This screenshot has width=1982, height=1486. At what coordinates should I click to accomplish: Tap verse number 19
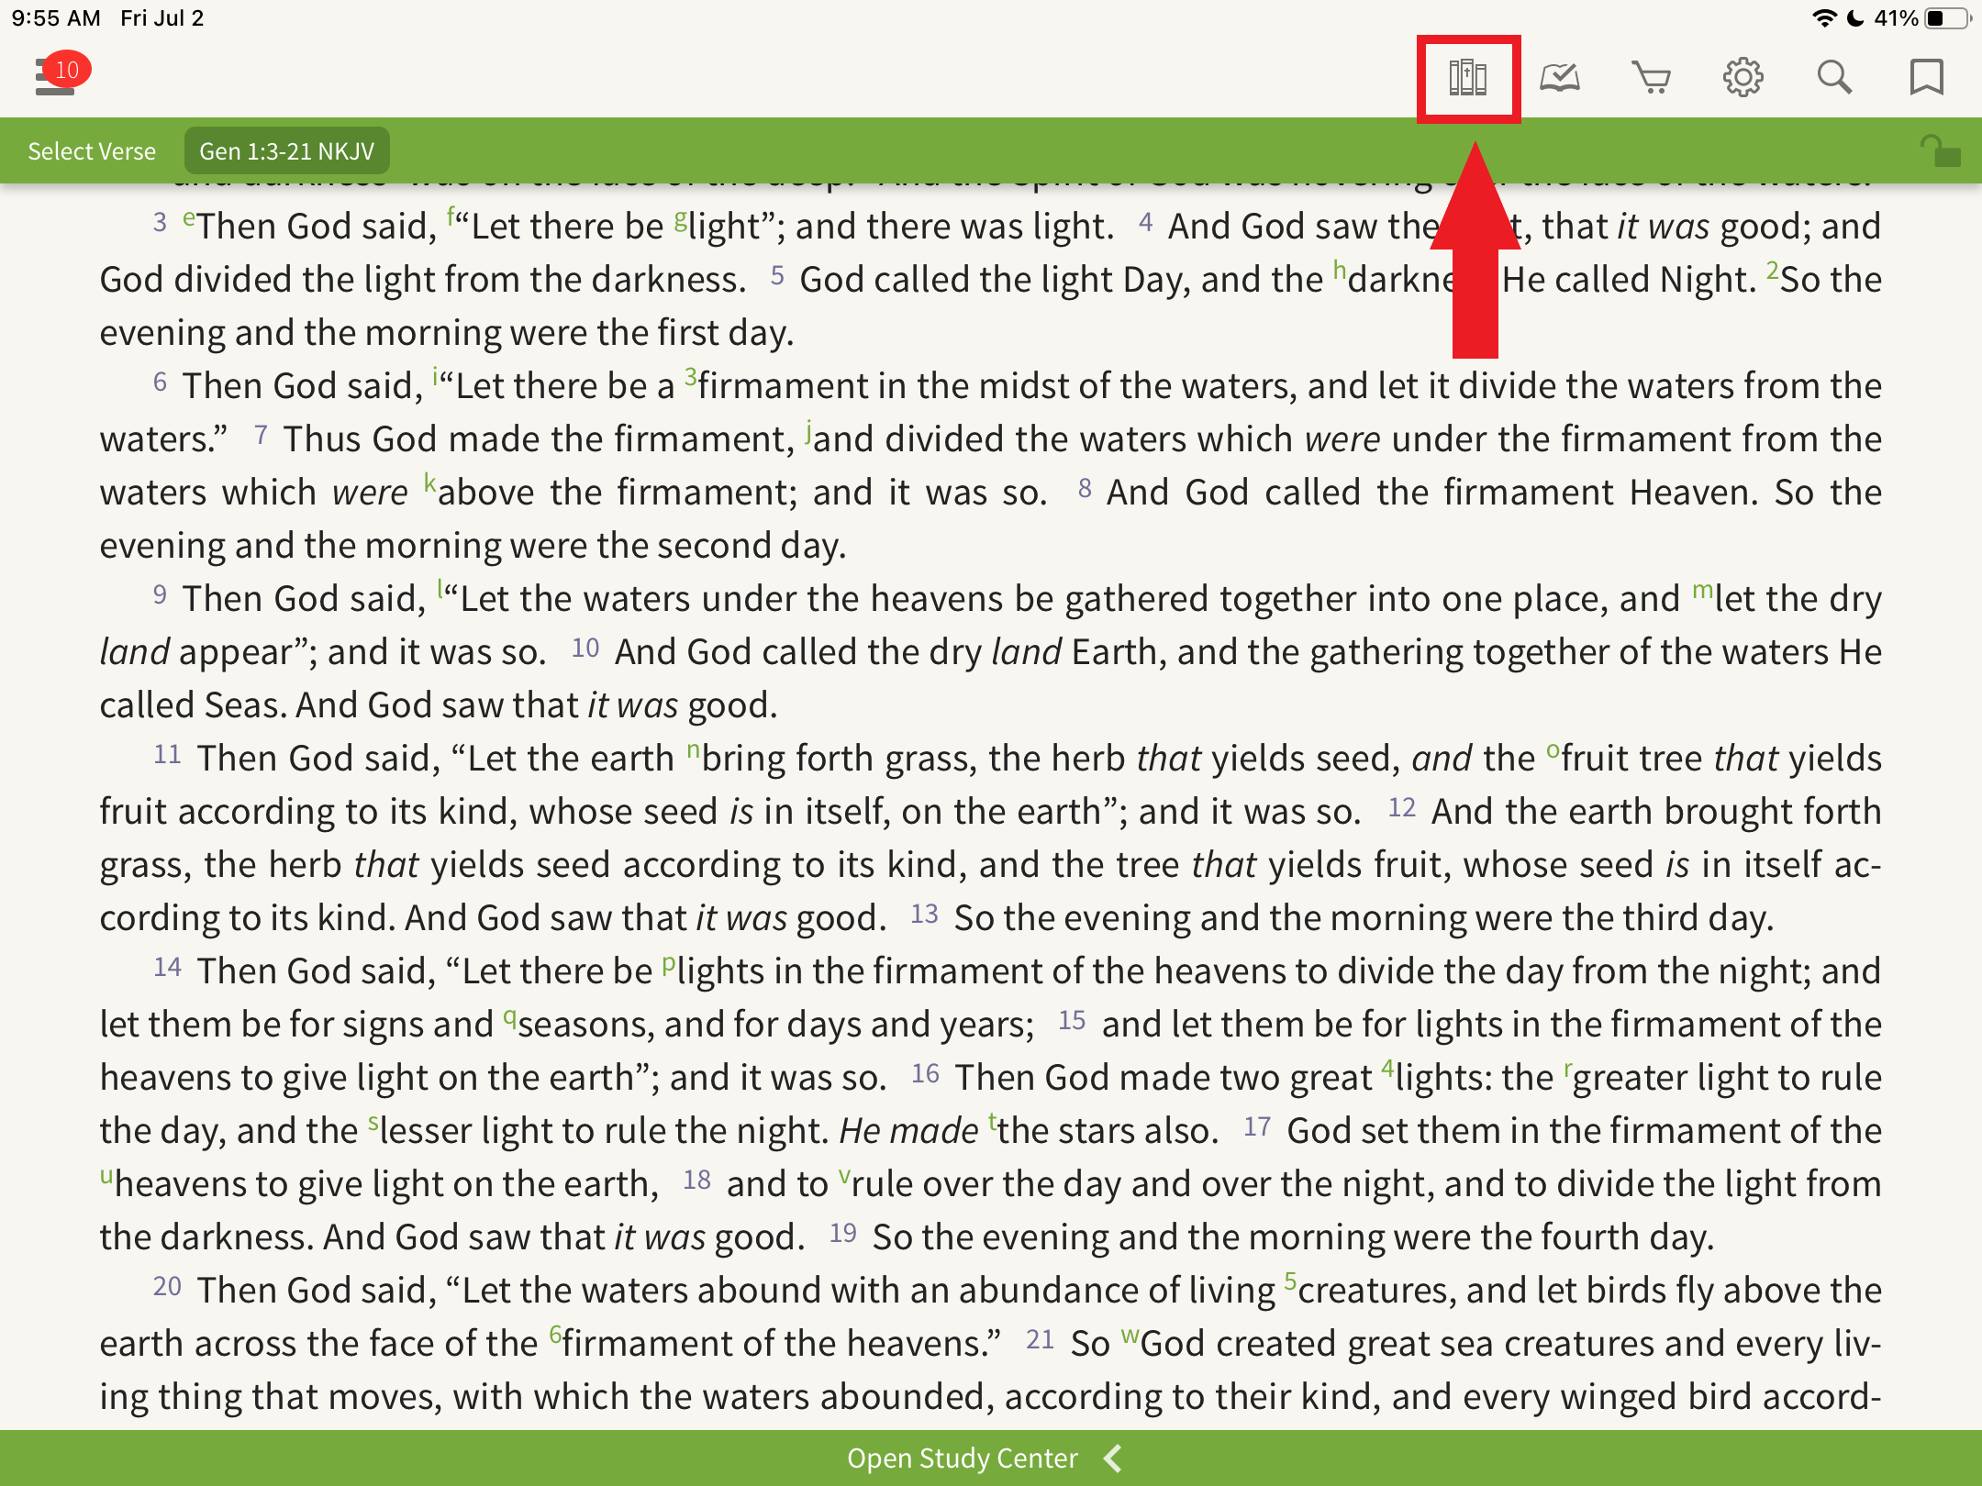click(842, 1233)
